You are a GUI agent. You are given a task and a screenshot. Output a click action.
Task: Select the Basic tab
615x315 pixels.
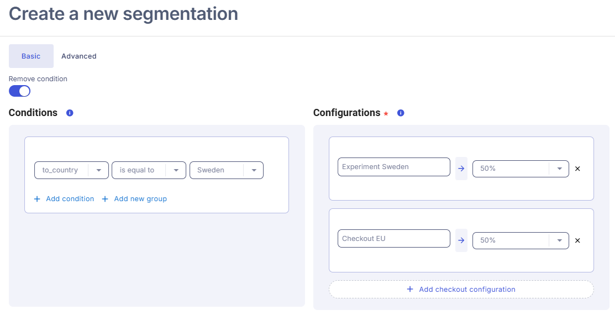pyautogui.click(x=31, y=56)
